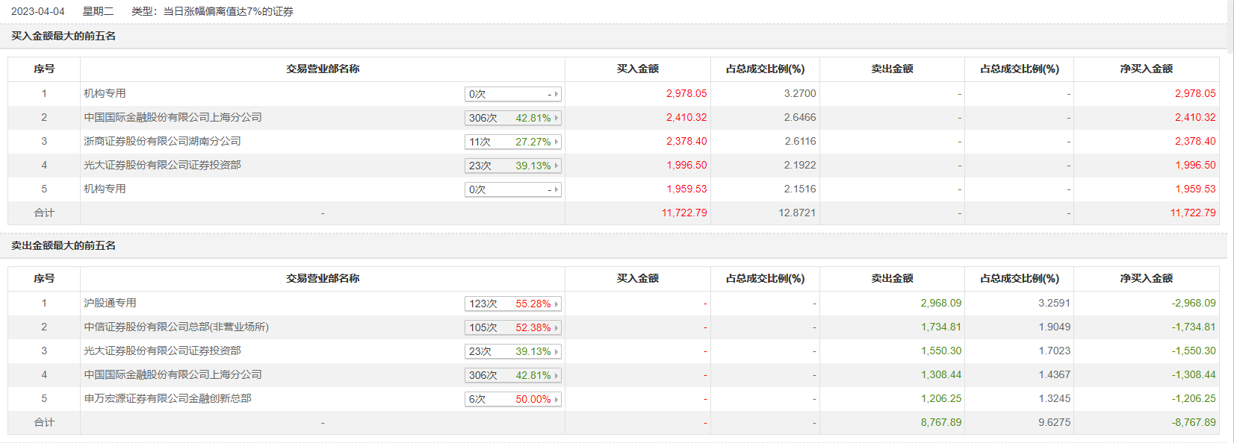Click 交易营业部名称 column header in the sell table

click(x=323, y=278)
